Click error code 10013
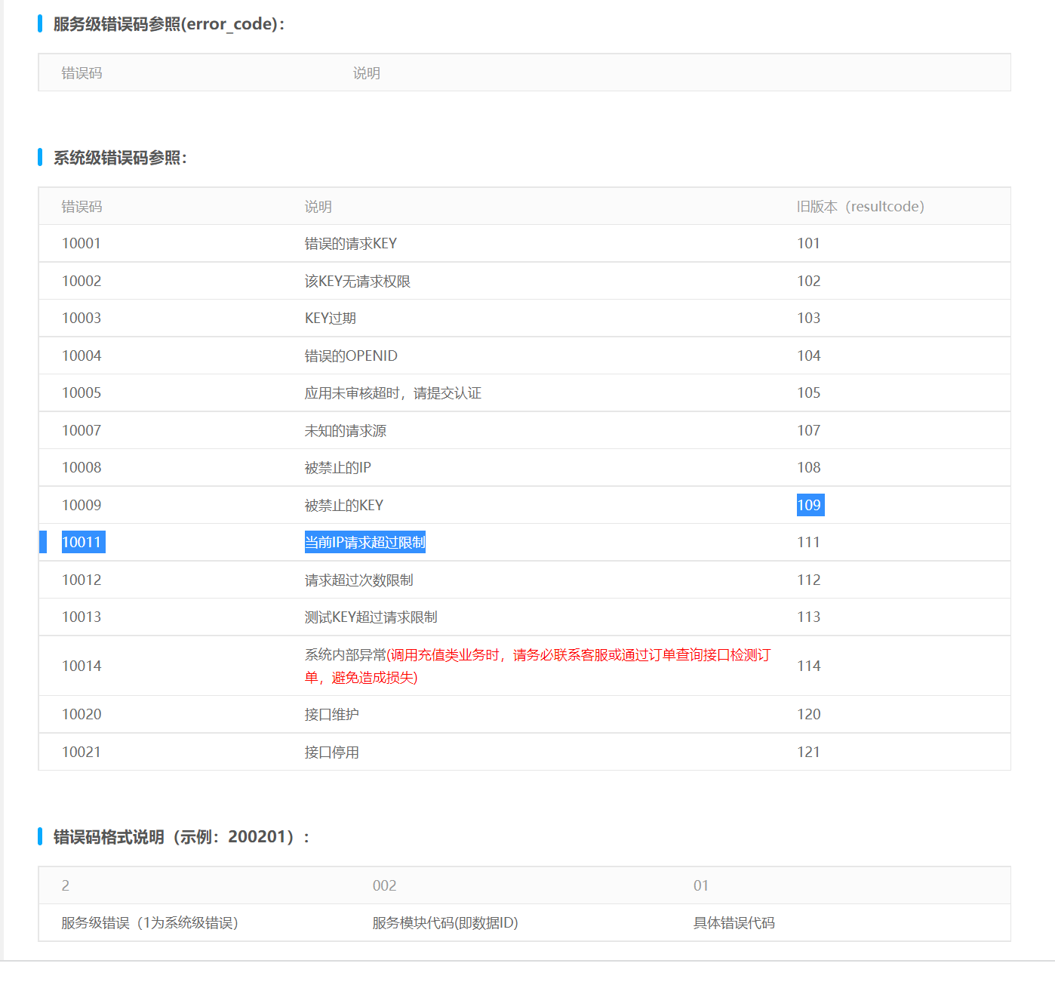1055x988 pixels. tap(82, 617)
